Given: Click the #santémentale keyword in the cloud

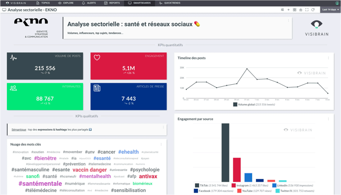Looking at the screenshot, I should pyautogui.click(x=40, y=184).
